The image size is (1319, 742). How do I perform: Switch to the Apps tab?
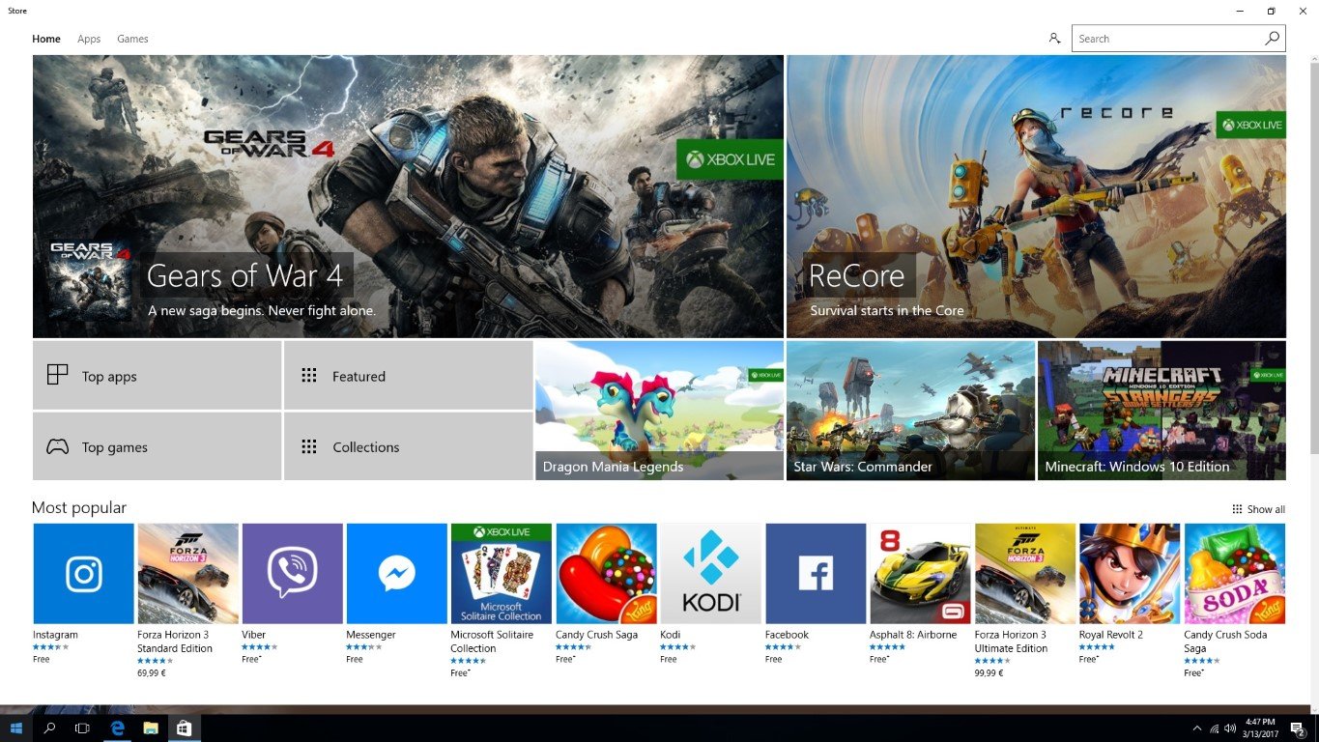89,39
